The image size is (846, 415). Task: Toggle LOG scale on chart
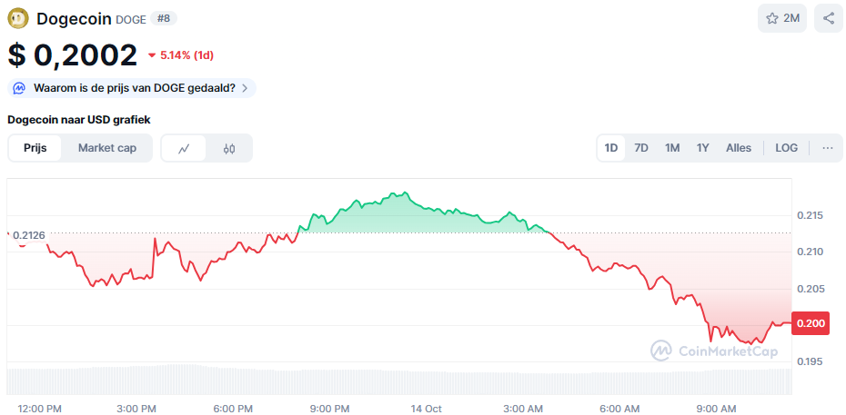click(x=786, y=148)
